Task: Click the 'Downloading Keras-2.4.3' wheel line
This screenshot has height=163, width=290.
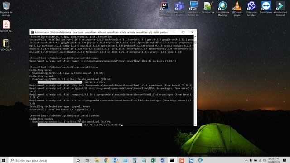Action: point(68,73)
